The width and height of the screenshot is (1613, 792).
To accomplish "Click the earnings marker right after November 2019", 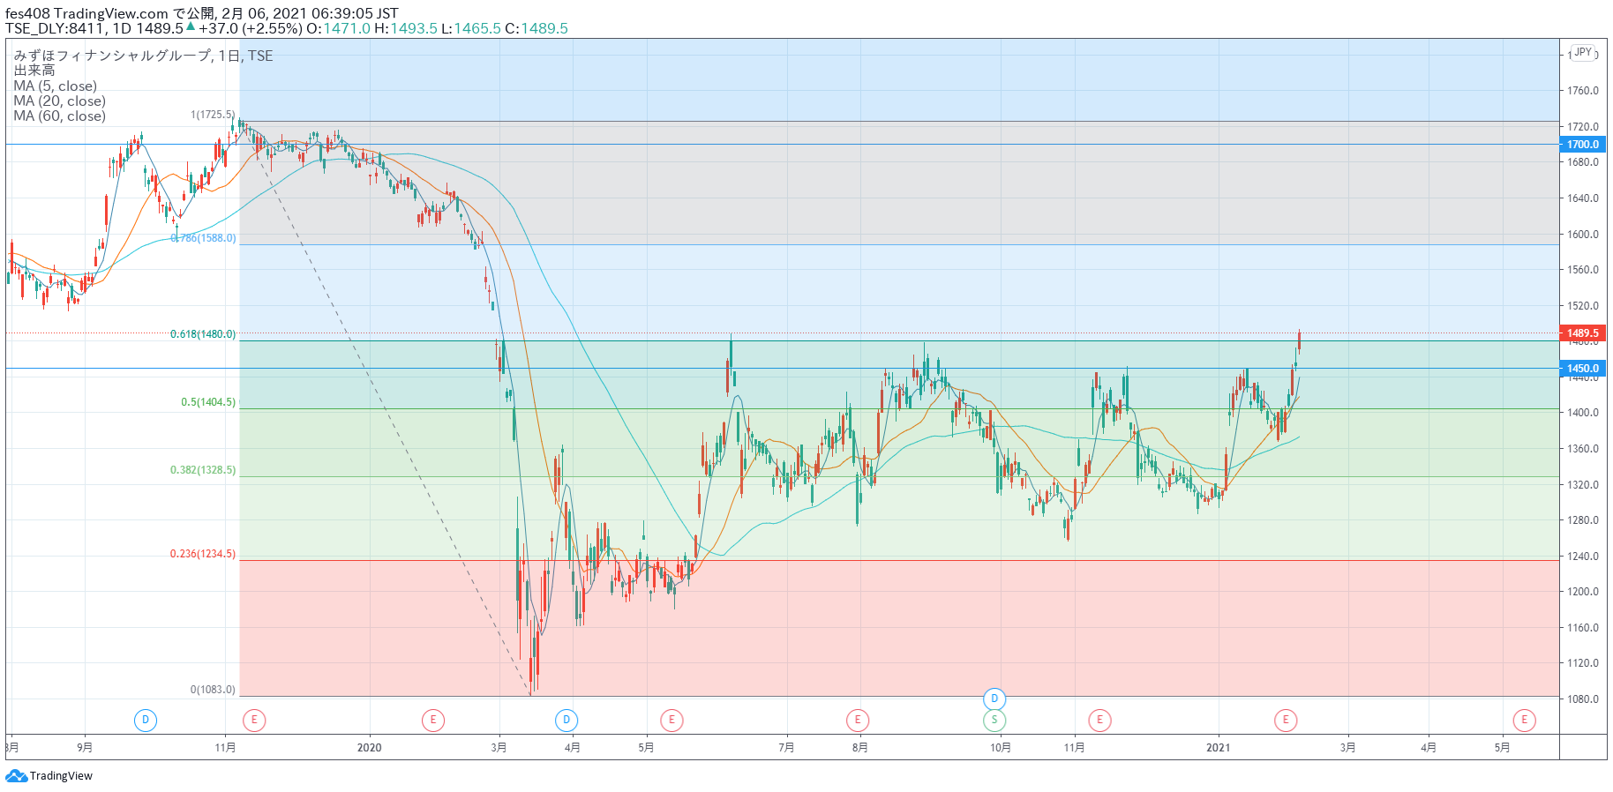I will pyautogui.click(x=254, y=720).
